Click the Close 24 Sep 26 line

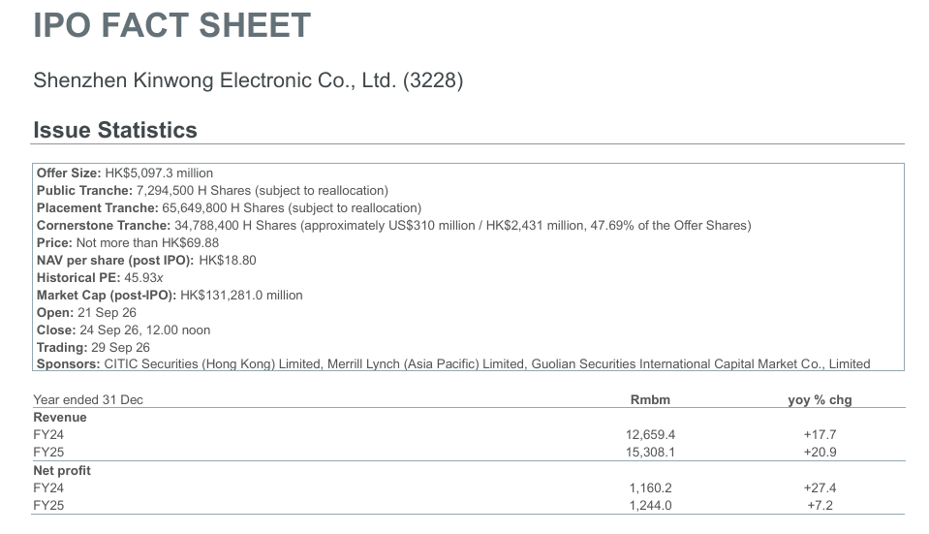123,330
